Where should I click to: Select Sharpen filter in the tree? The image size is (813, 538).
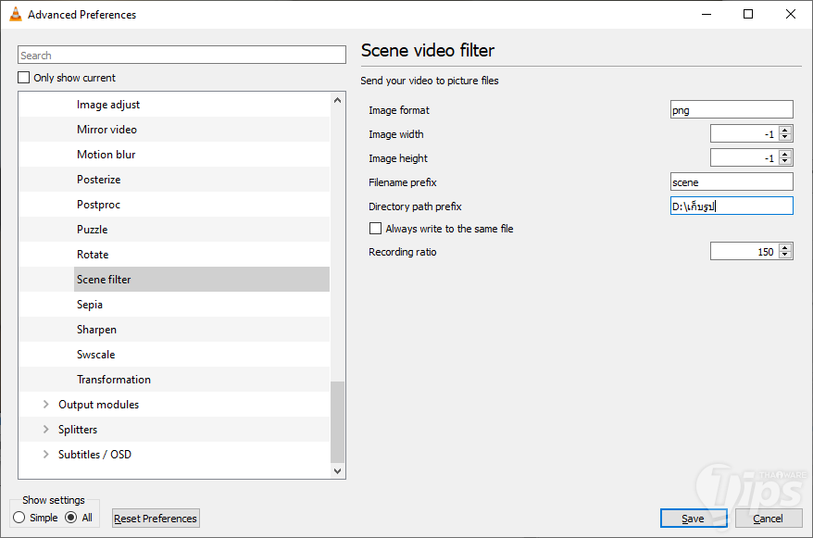(x=96, y=330)
